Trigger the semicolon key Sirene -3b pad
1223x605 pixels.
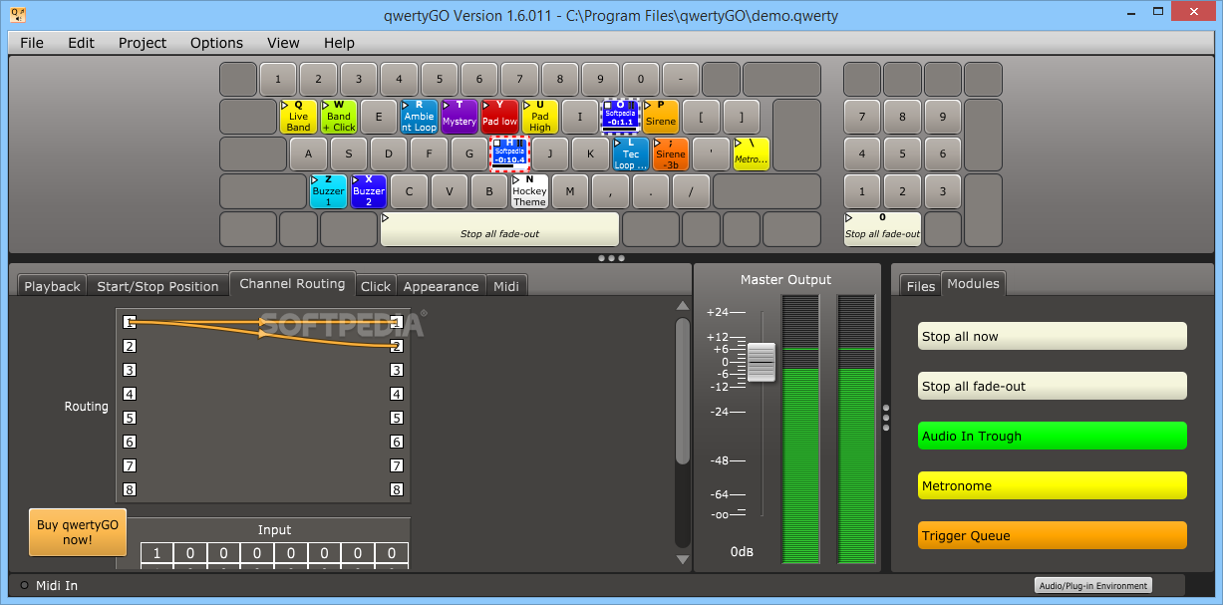671,153
